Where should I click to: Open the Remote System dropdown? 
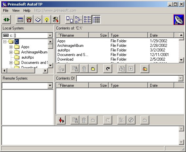50,85
